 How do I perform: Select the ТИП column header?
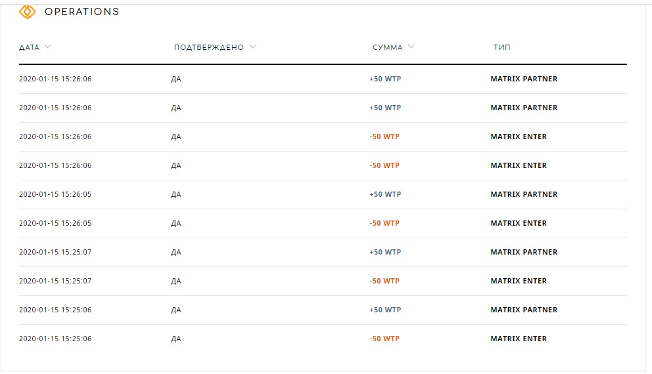pos(502,47)
